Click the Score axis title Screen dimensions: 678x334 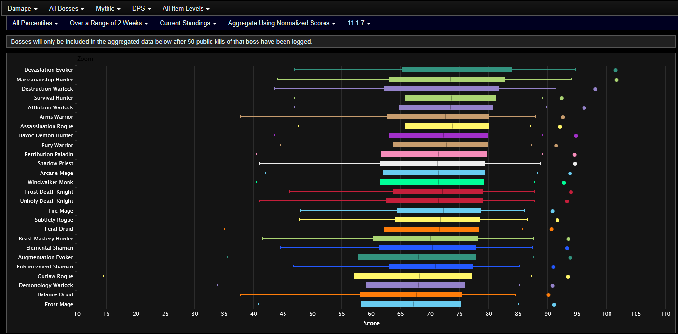tap(371, 323)
